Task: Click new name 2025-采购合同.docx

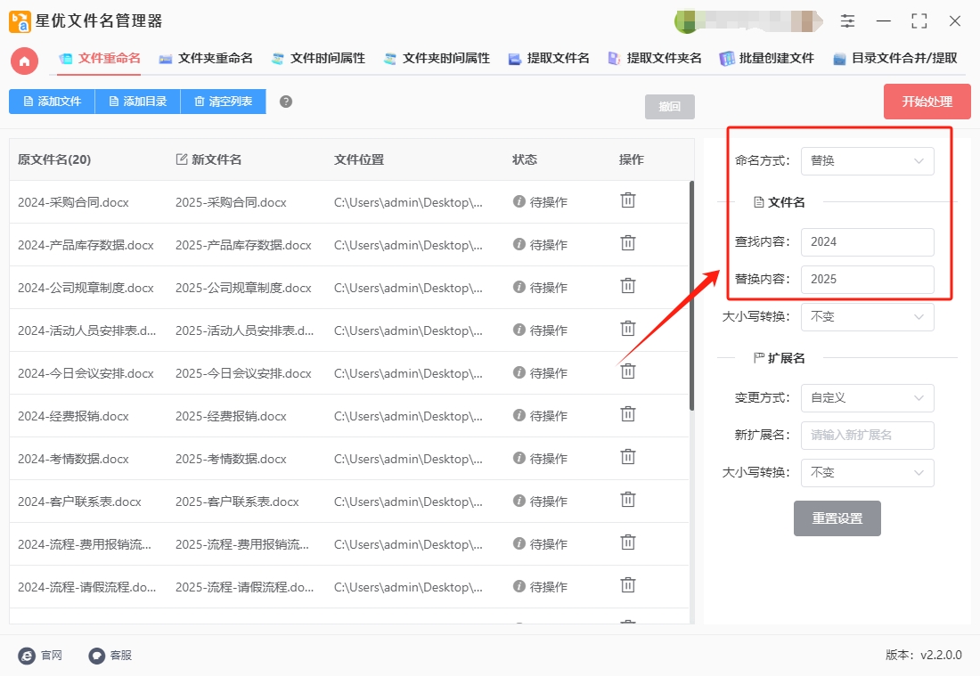Action: pyautogui.click(x=231, y=202)
